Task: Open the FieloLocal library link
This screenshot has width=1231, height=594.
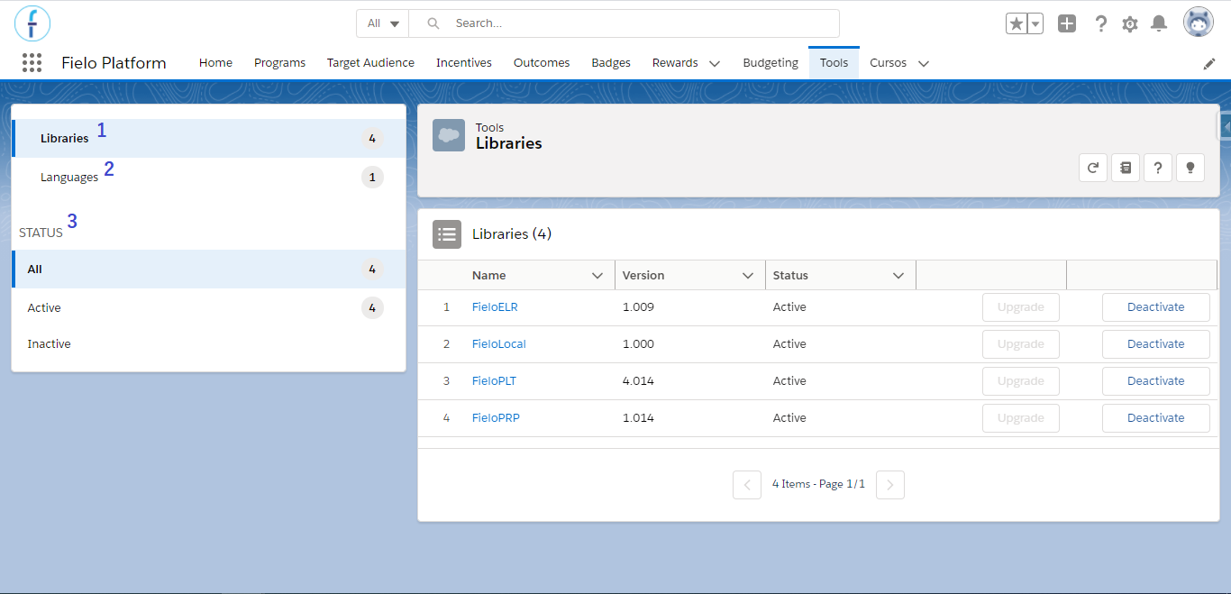Action: 499,344
